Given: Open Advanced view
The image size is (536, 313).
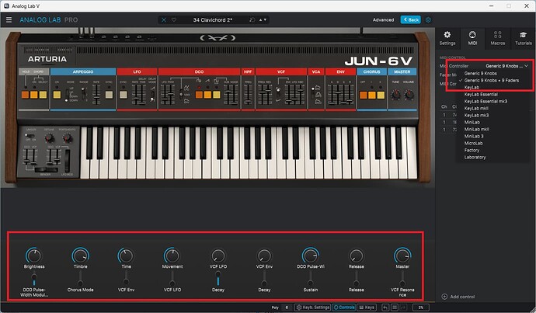Looking at the screenshot, I should pos(383,20).
